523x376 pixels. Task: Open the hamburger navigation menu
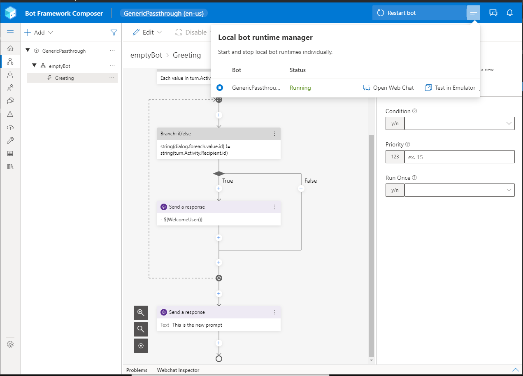pyautogui.click(x=10, y=32)
